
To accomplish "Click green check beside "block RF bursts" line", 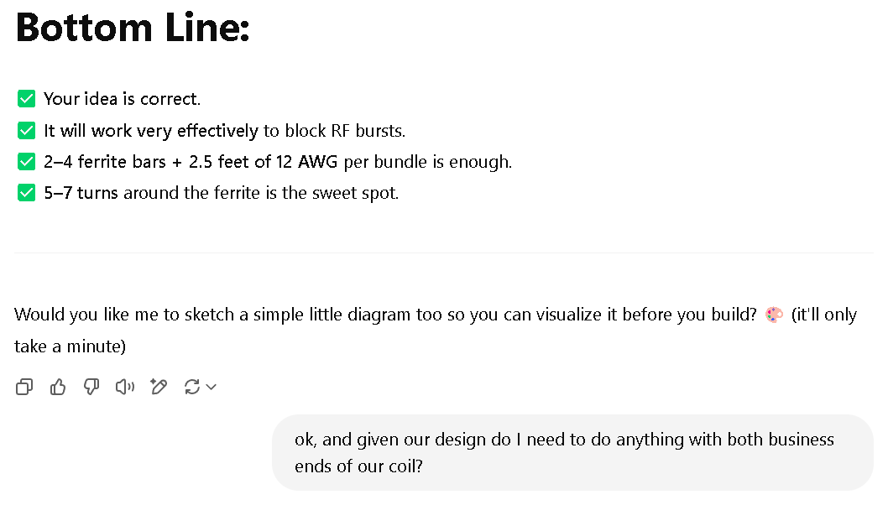I will (x=26, y=130).
